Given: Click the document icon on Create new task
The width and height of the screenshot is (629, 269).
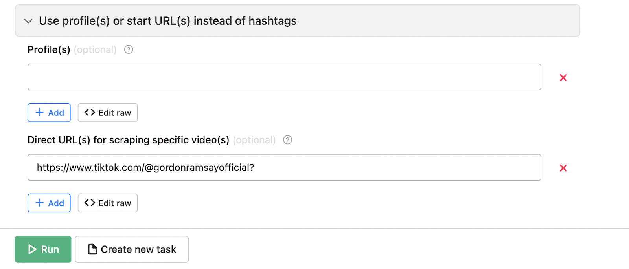Looking at the screenshot, I should [x=92, y=249].
